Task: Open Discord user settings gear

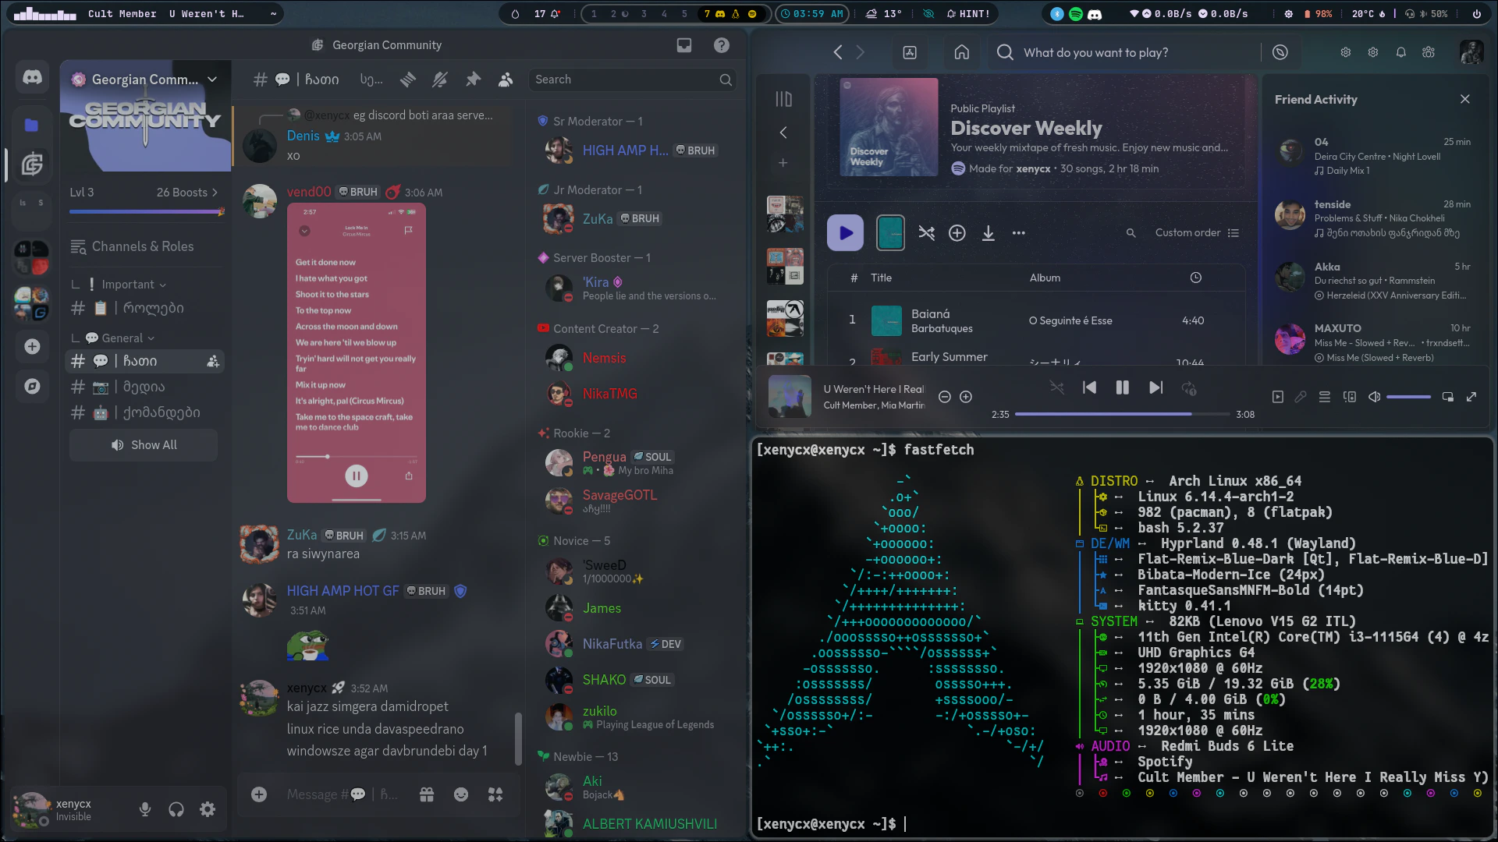Action: point(208,809)
